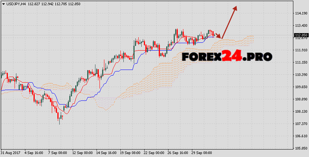Click the 111.150 price level label
The width and height of the screenshot is (309, 157).
click(x=300, y=63)
